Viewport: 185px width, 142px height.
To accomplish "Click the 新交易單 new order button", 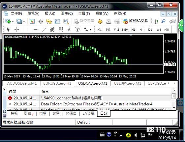I will click(84, 21).
